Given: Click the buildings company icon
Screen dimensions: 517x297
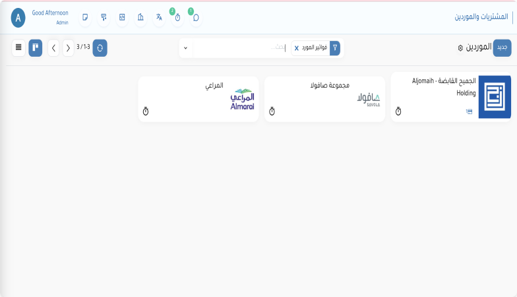Looking at the screenshot, I should click(140, 18).
